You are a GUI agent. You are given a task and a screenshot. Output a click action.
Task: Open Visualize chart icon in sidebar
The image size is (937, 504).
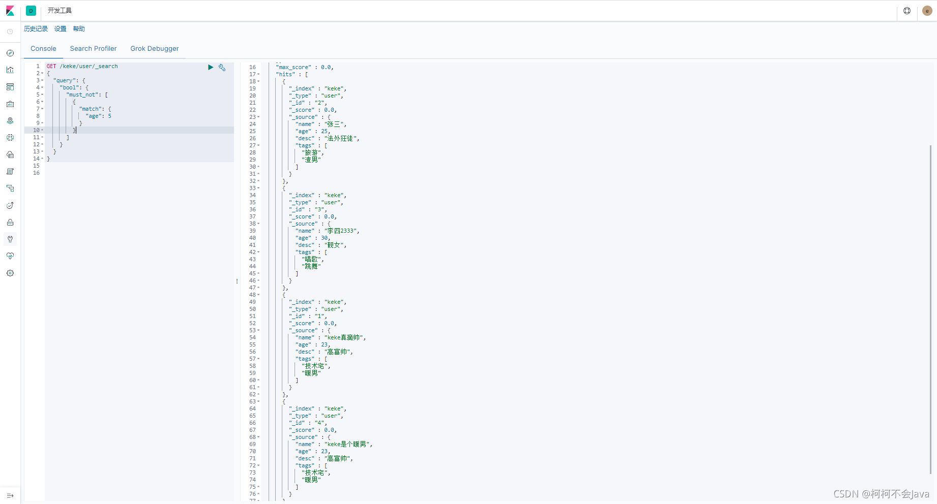[10, 70]
